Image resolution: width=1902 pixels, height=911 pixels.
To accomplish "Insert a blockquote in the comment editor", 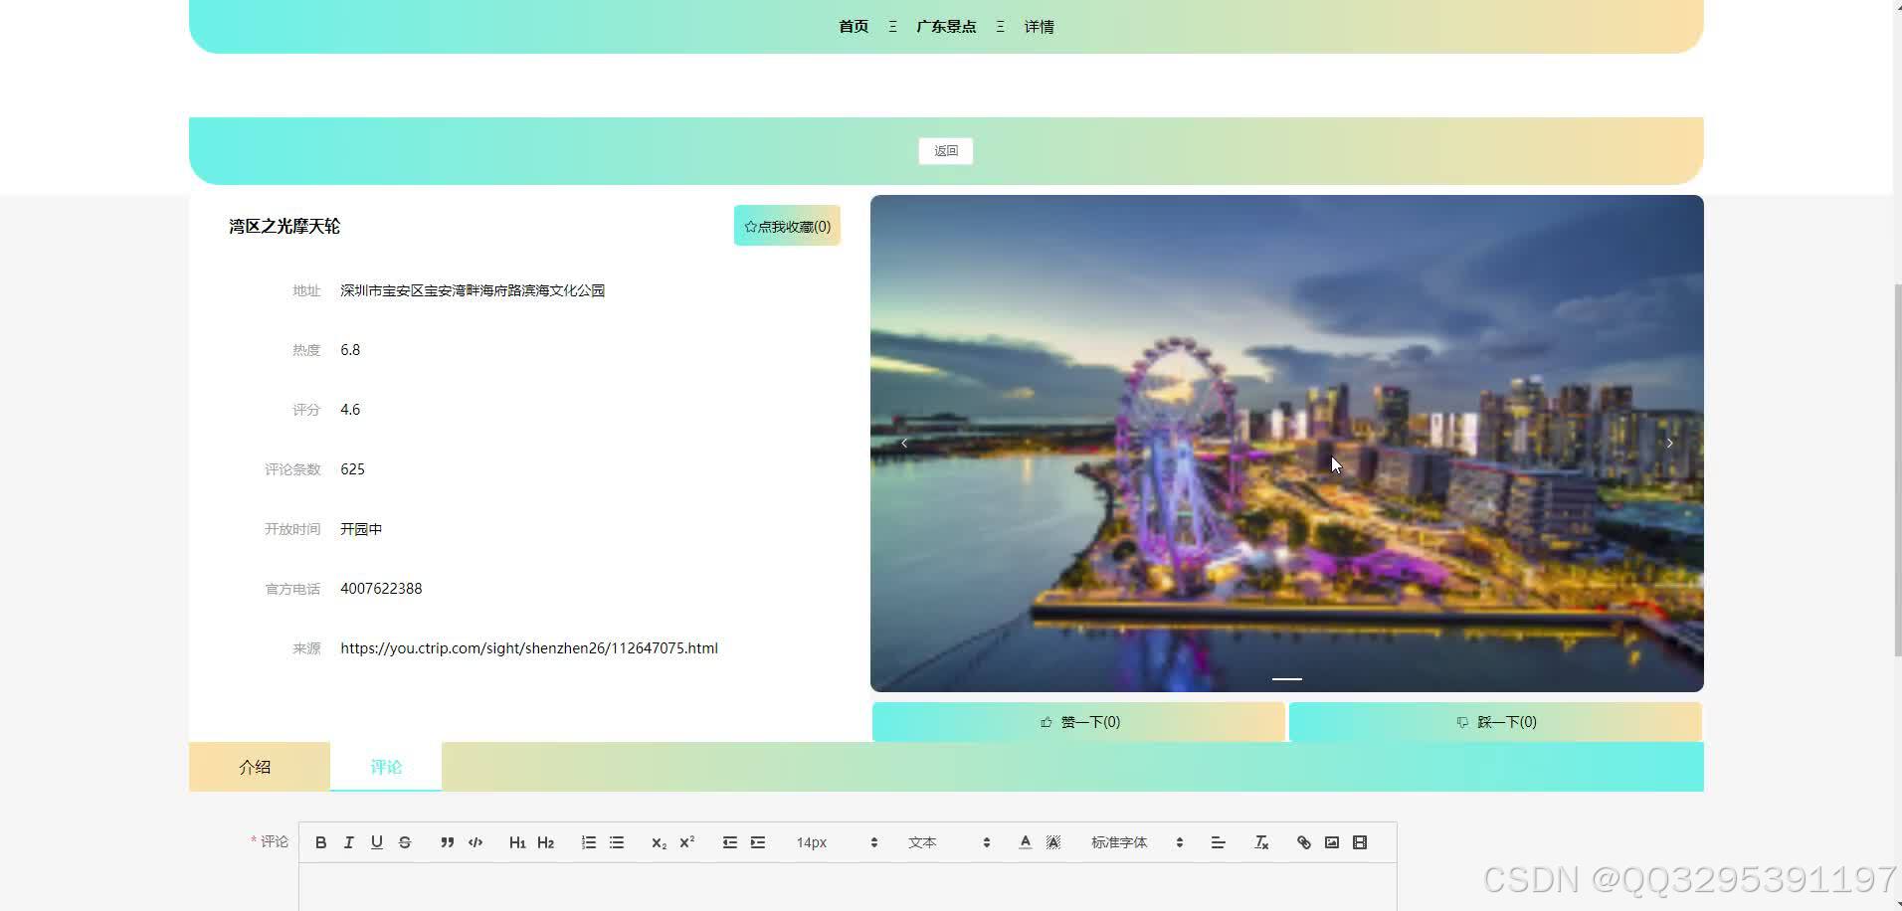I will (447, 841).
